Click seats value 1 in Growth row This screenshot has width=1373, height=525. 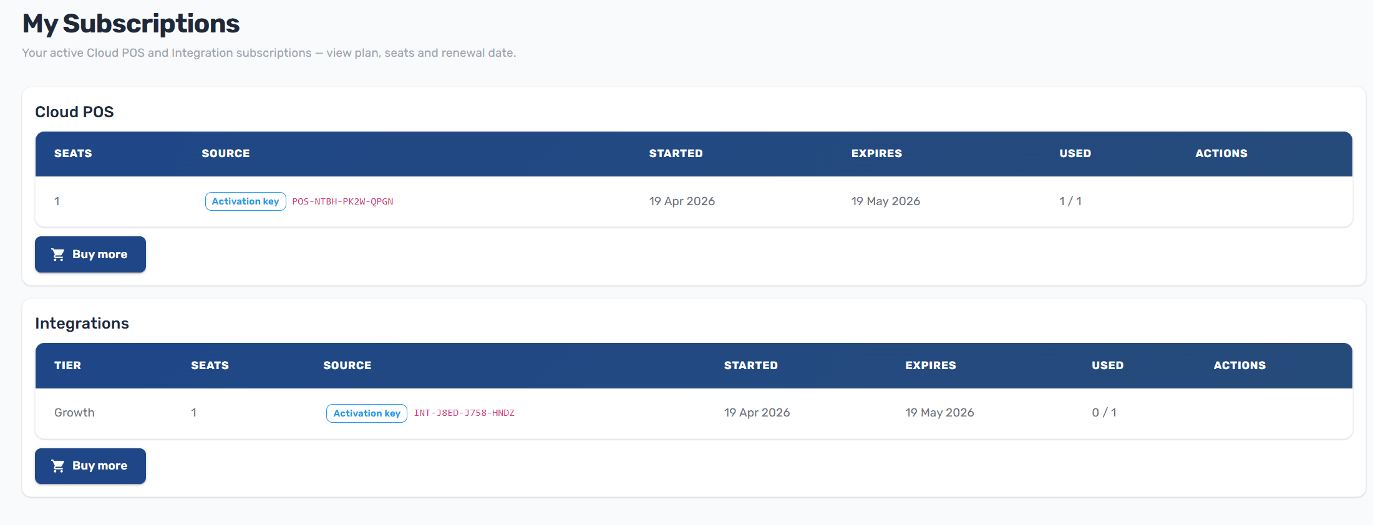coord(194,413)
